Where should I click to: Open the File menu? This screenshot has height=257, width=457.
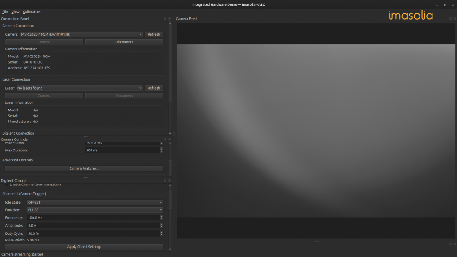[x=5, y=12]
